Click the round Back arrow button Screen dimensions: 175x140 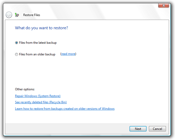pyautogui.click(x=9, y=15)
